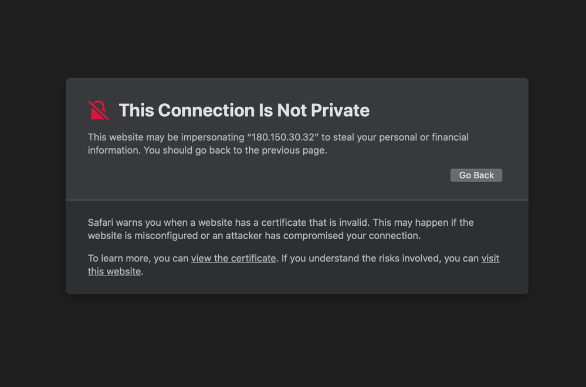Screen dimensions: 586x387
Task: Click the dark background below the warning card
Action: tap(293, 340)
